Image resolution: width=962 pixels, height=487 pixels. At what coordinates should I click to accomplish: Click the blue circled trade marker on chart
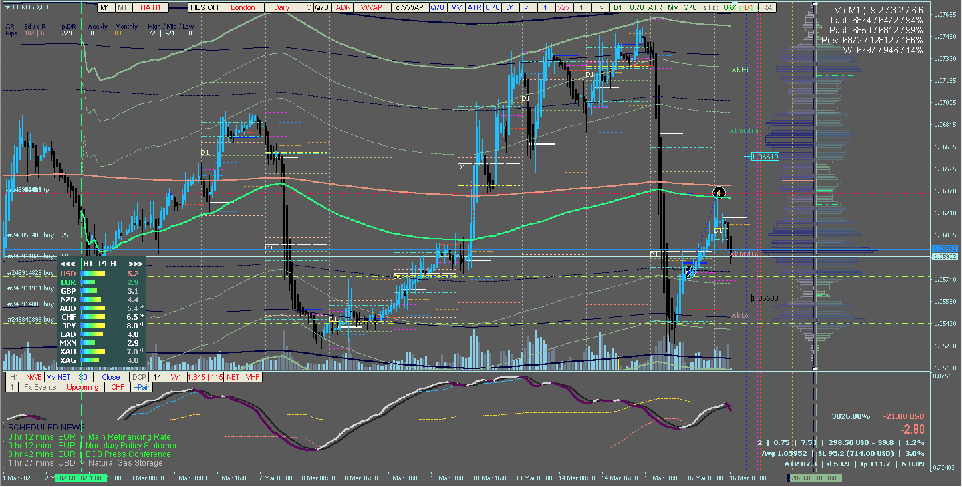click(x=689, y=272)
